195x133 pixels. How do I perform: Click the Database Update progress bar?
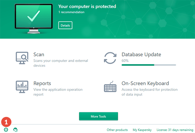coord(149,65)
